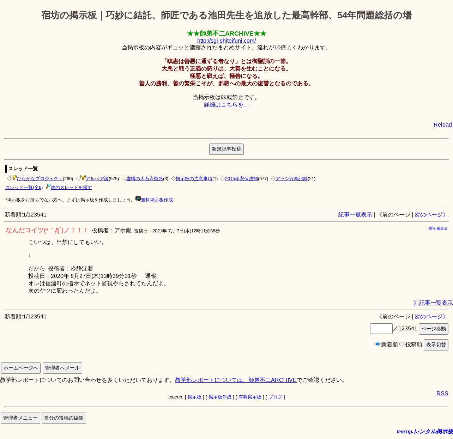Click the 管理者へメール button
453x439 pixels.
coord(62,368)
